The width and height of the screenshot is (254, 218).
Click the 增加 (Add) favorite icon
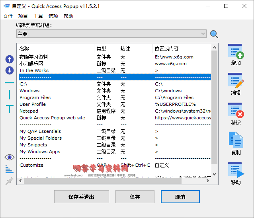coord(236,52)
